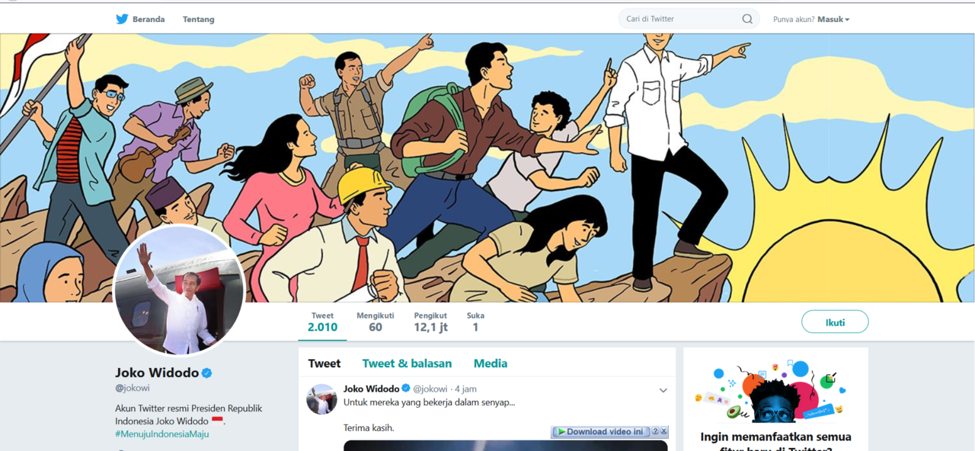
Task: Click the Twitter bird logo in top bar
Action: [x=121, y=18]
